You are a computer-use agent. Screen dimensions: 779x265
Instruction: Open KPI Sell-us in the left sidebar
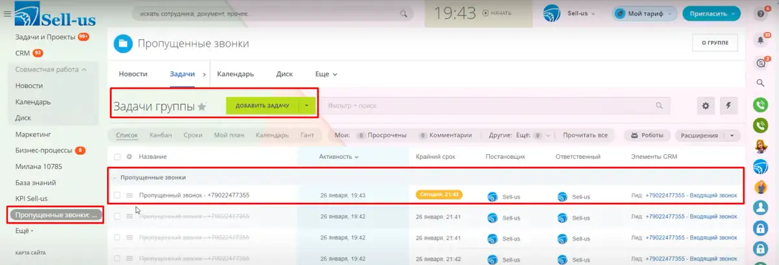pyautogui.click(x=31, y=198)
